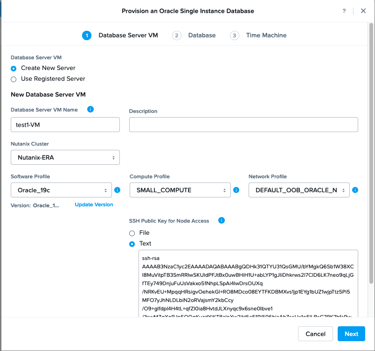Click the SSH public key text area
The width and height of the screenshot is (375, 351).
248,283
